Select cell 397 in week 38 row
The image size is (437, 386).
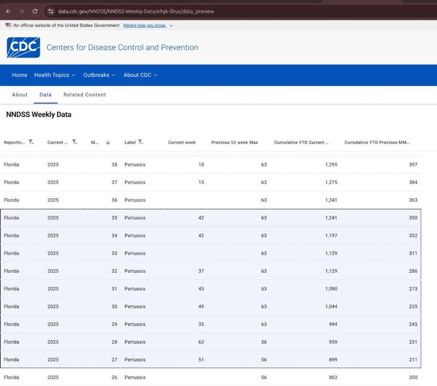tap(413, 165)
